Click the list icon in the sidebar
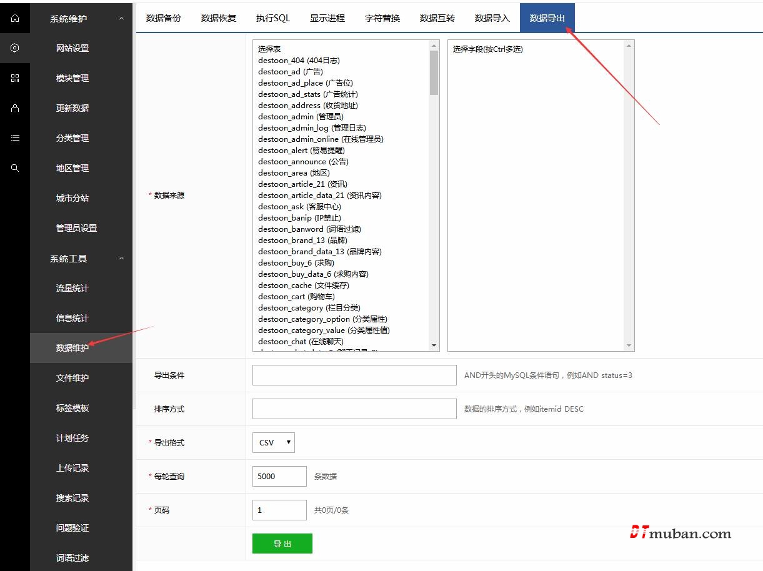Viewport: 763px width, 571px height. coord(15,138)
